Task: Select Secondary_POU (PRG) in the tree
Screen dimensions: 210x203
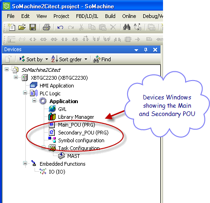Action: coord(83,133)
